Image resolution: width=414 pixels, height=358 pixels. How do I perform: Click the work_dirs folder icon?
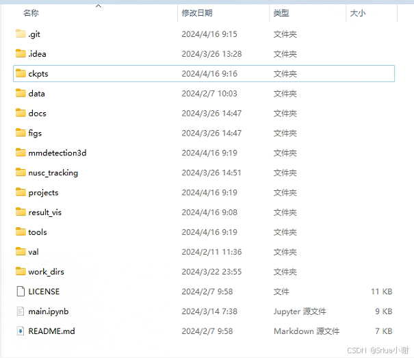[21, 271]
